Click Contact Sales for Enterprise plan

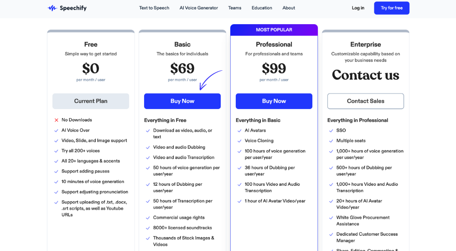366,101
